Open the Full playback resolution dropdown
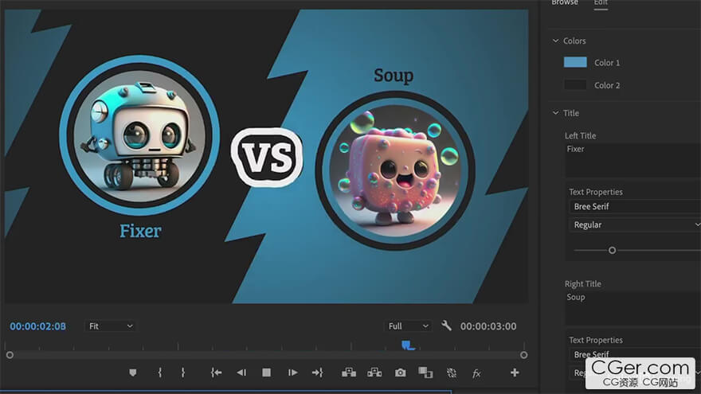 click(x=408, y=326)
